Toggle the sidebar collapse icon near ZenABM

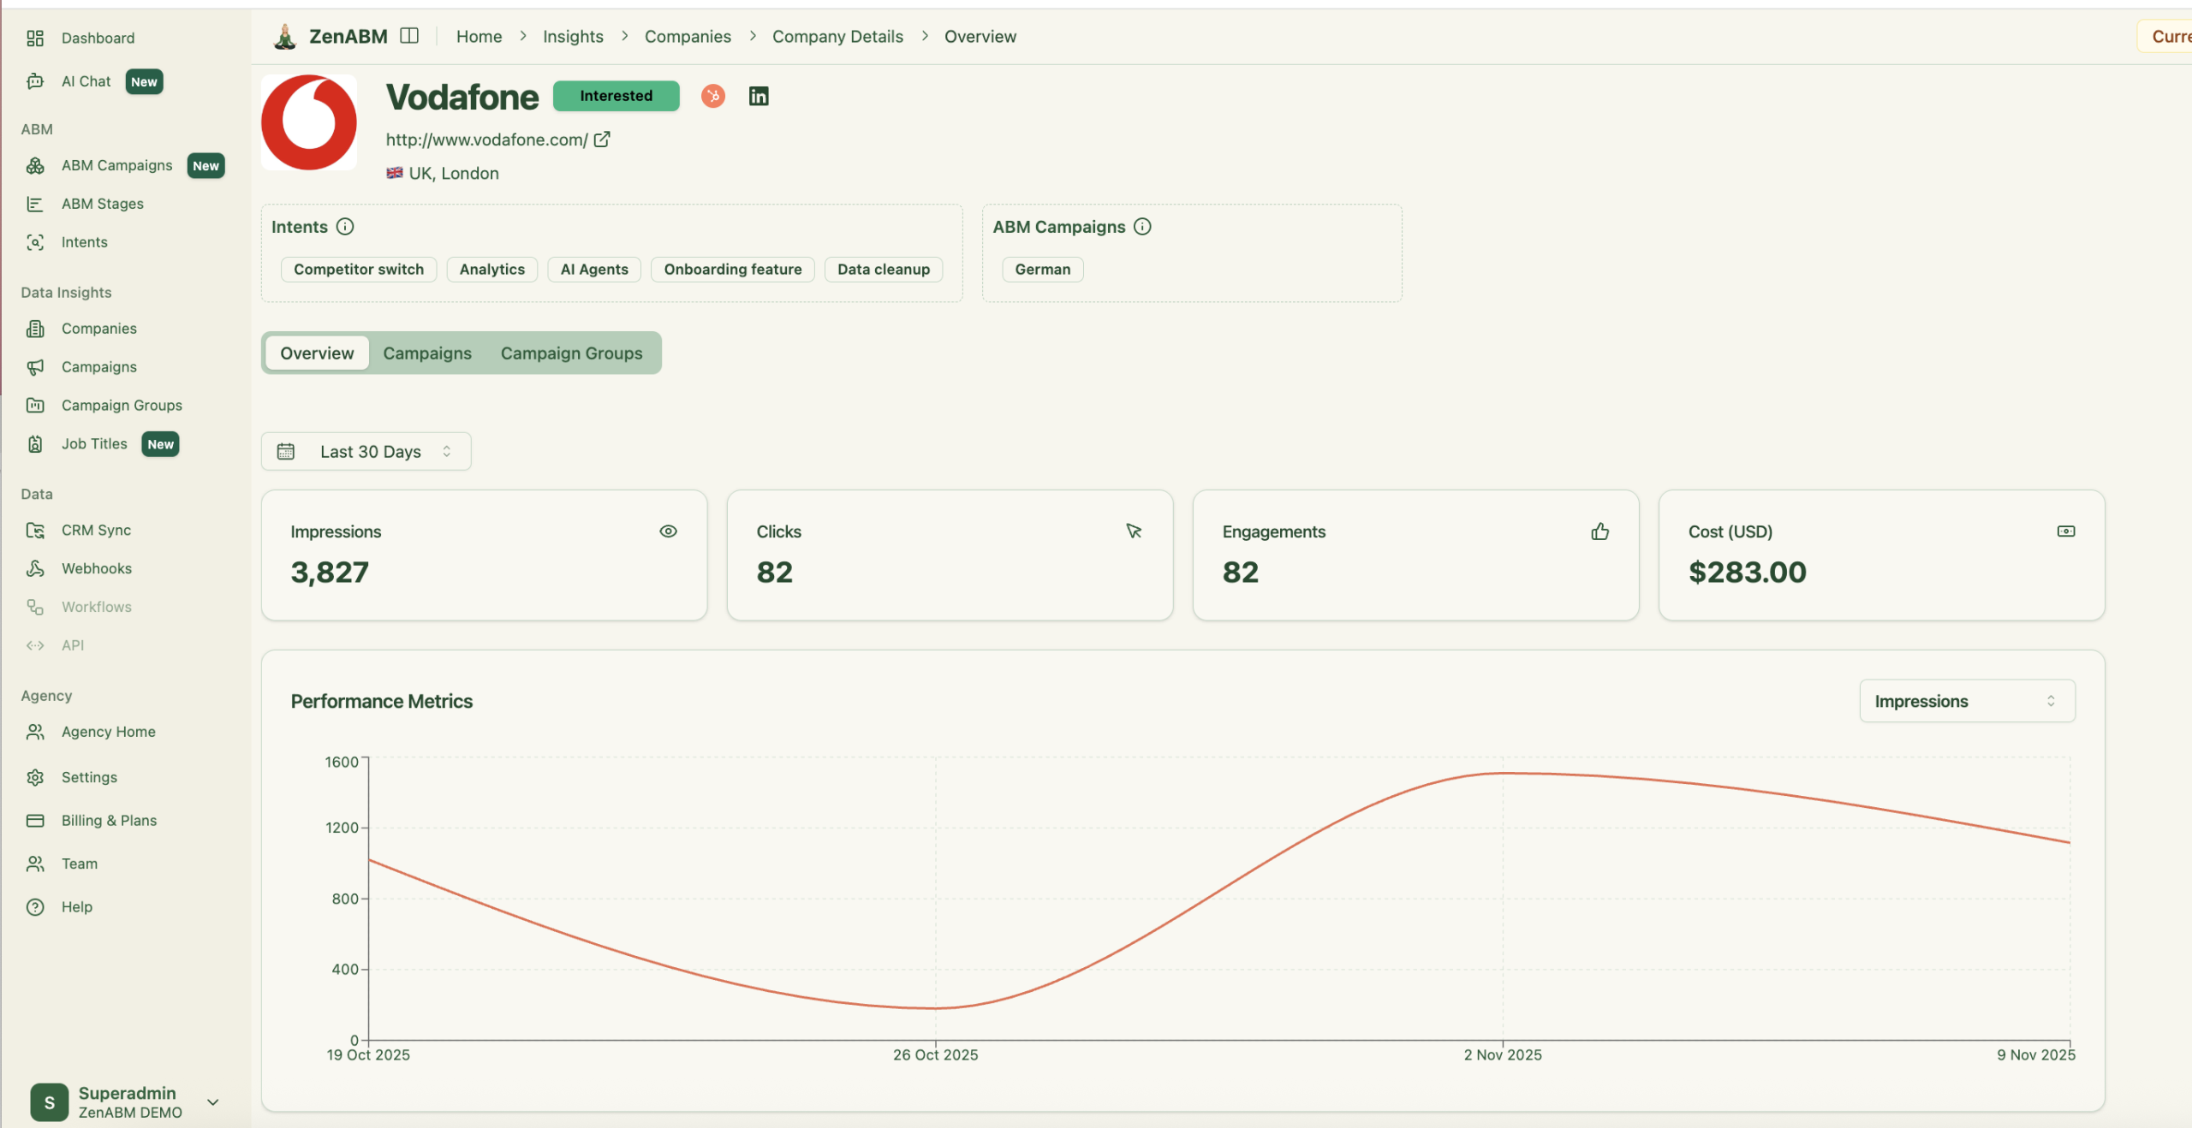408,35
